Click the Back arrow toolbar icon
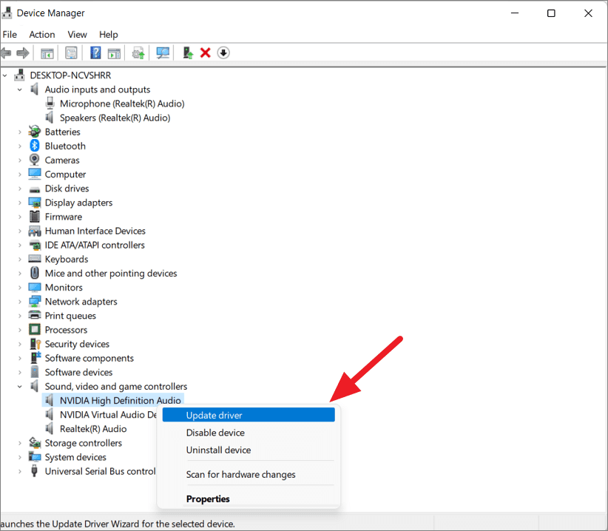This screenshot has width=608, height=531. (5, 53)
